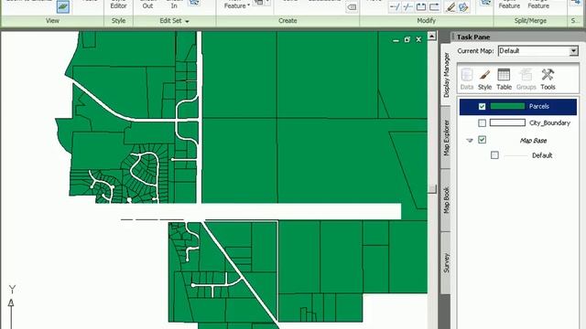The width and height of the screenshot is (586, 329).
Task: Click the green Parcels color swatch
Action: (507, 106)
